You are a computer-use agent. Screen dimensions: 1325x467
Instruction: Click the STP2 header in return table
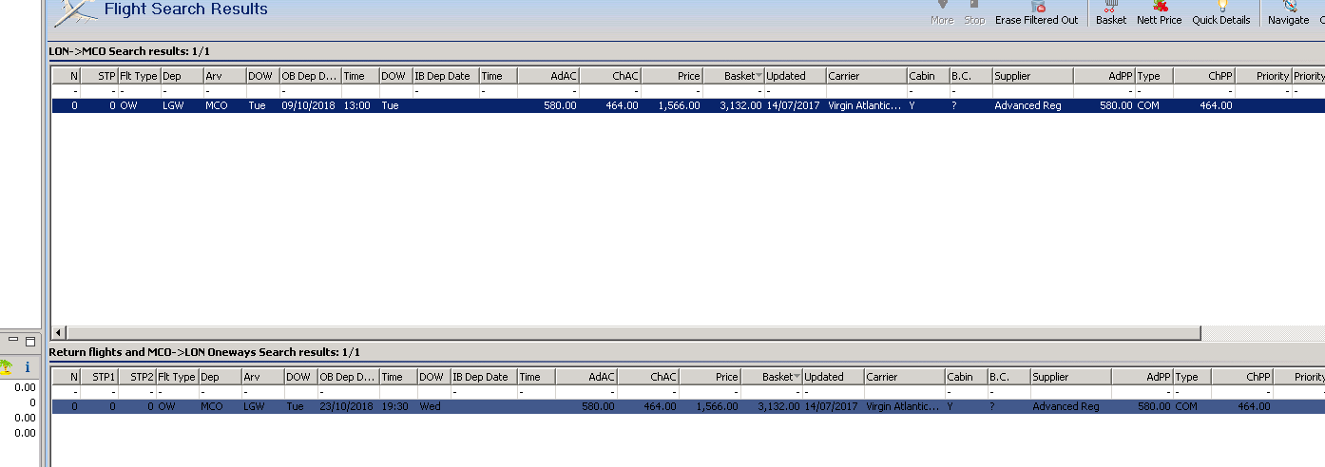pyautogui.click(x=137, y=377)
